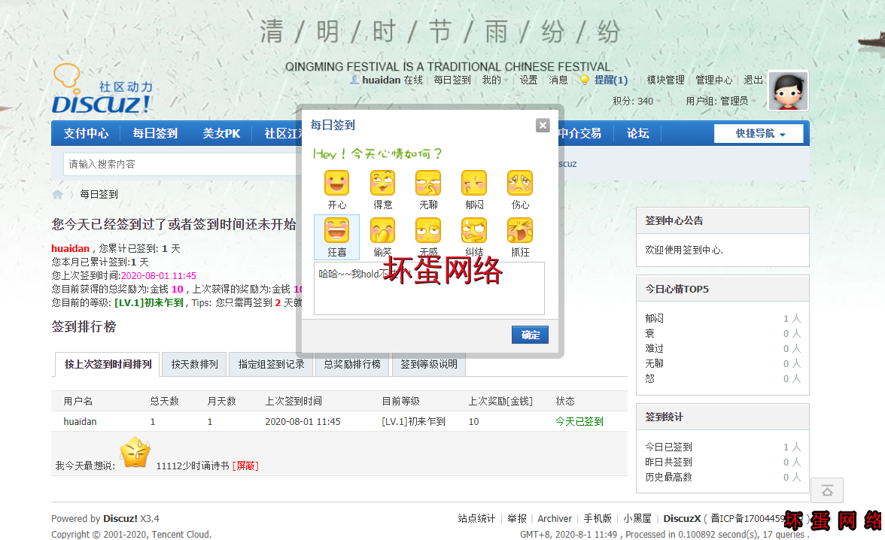Screen dimensions: 885x540
Task: Open 模块管理 link
Action: pos(665,80)
